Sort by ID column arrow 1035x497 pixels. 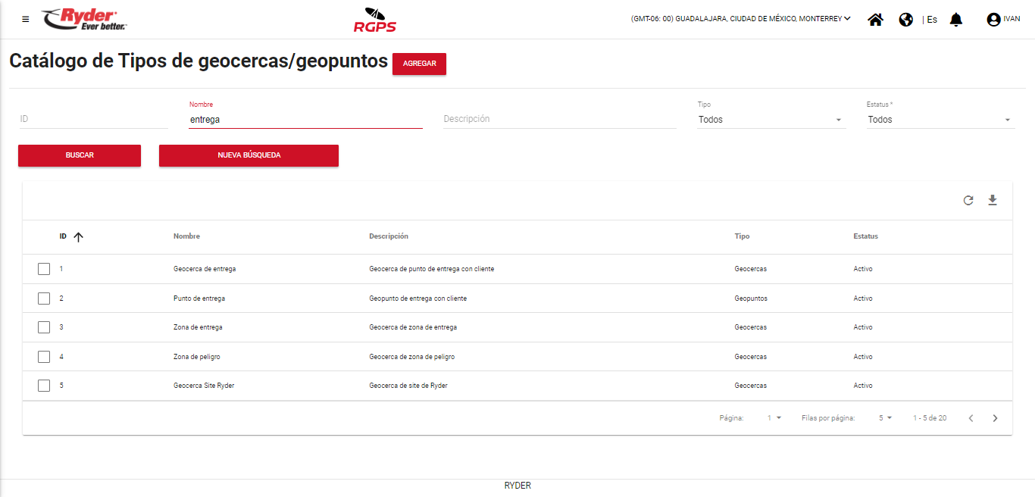[78, 237]
